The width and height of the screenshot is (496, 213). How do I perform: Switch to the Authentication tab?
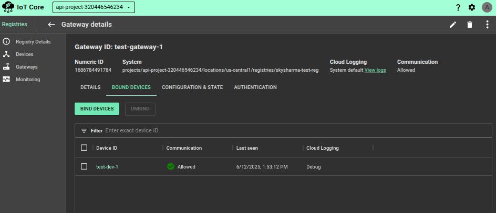pyautogui.click(x=255, y=87)
